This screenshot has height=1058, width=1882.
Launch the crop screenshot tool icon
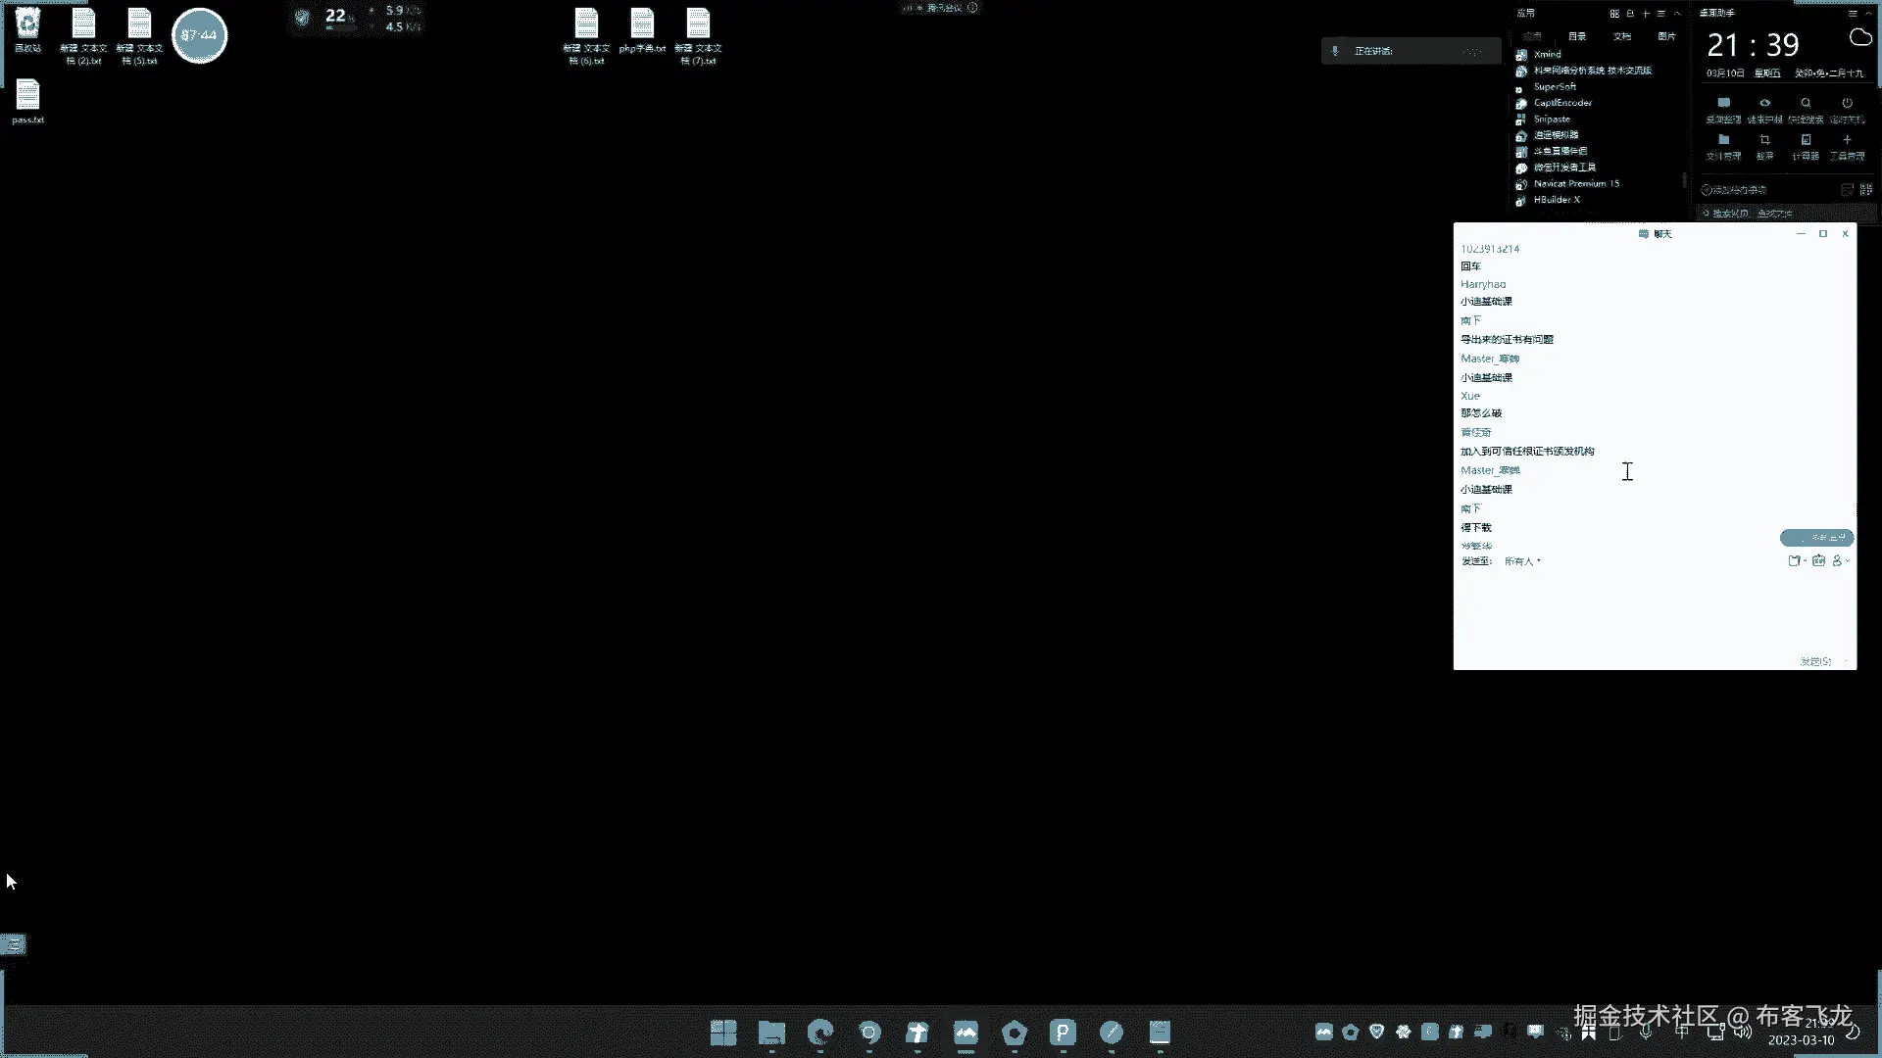[x=1764, y=140]
